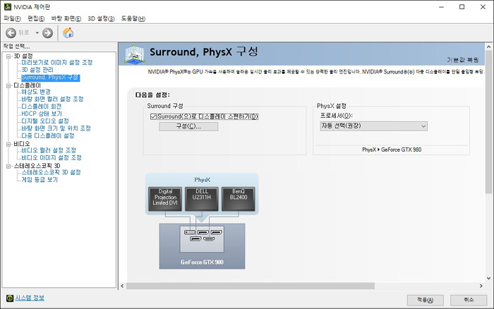Click the Surround PhysX header illustration icon

(135, 54)
